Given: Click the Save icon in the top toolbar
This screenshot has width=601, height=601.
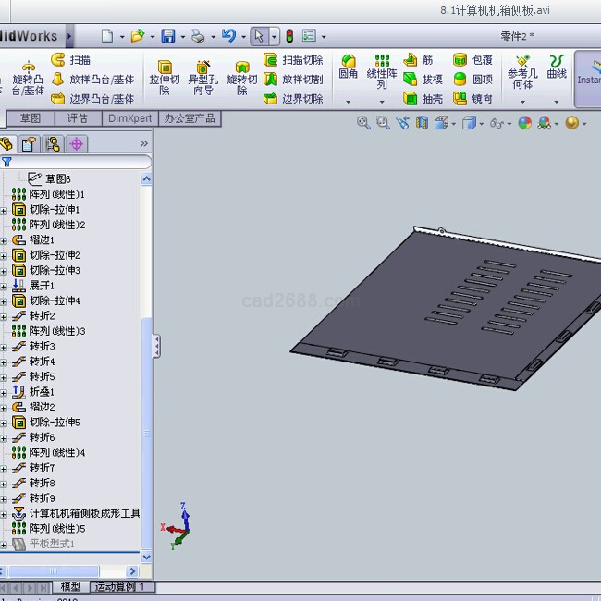Looking at the screenshot, I should pyautogui.click(x=168, y=36).
